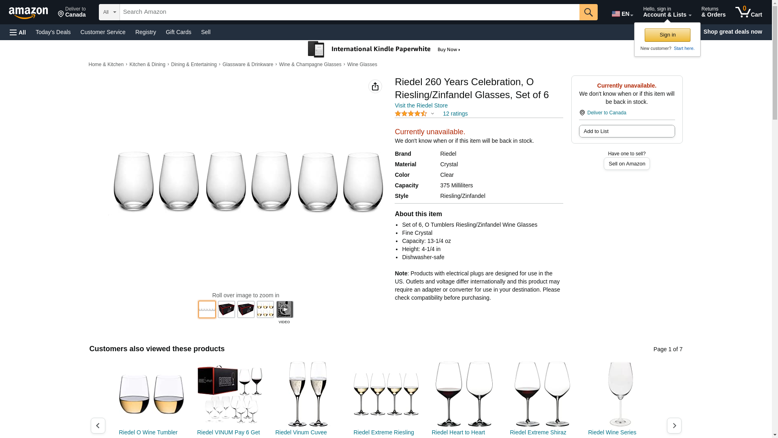778x438 pixels.
Task: Open the search category All dropdown
Action: [109, 12]
